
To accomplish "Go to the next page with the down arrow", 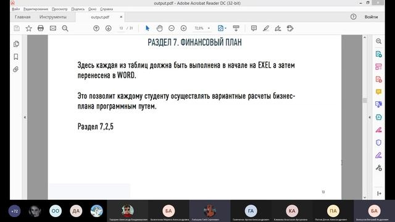I will pos(109,28).
